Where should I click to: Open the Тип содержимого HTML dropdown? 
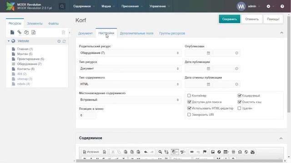(130, 84)
